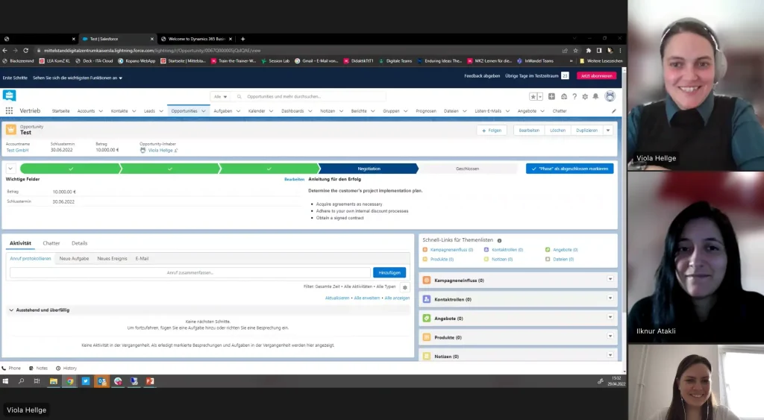The height and width of the screenshot is (420, 764).
Task: Edit the navigation bar with pencil icon
Action: (613, 111)
